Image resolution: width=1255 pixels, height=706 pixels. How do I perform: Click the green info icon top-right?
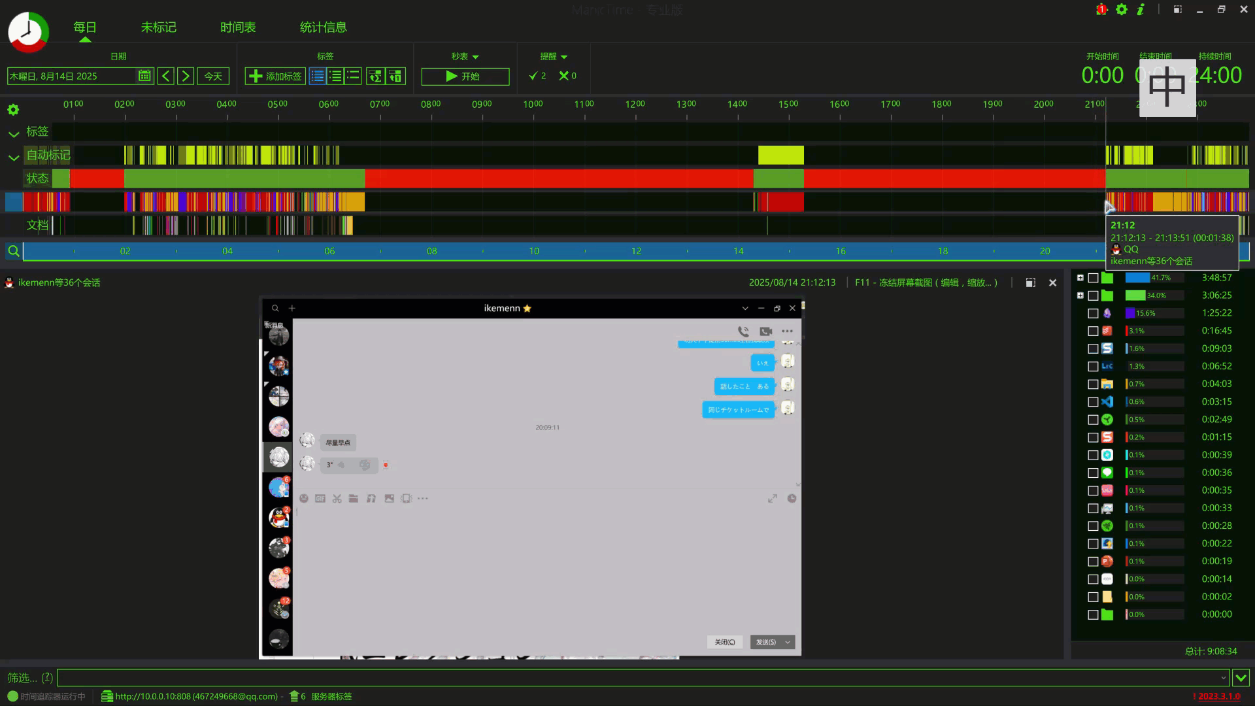point(1141,9)
